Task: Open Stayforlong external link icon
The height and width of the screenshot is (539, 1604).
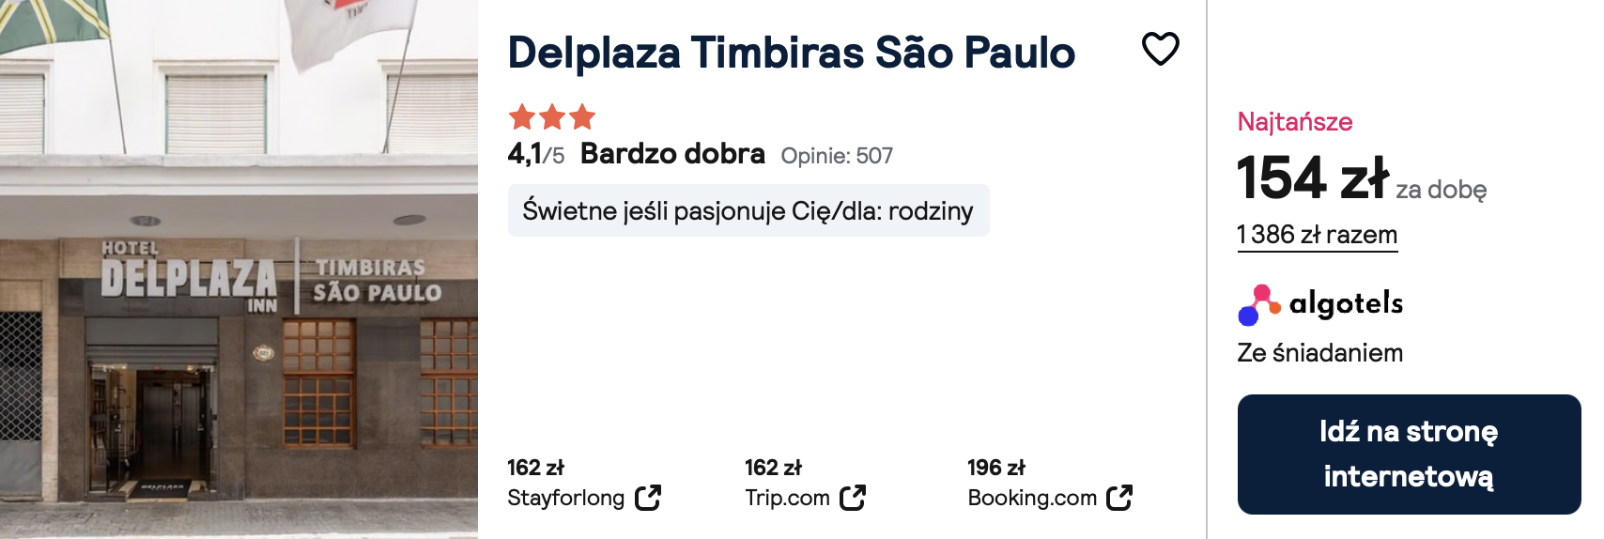Action: (648, 498)
